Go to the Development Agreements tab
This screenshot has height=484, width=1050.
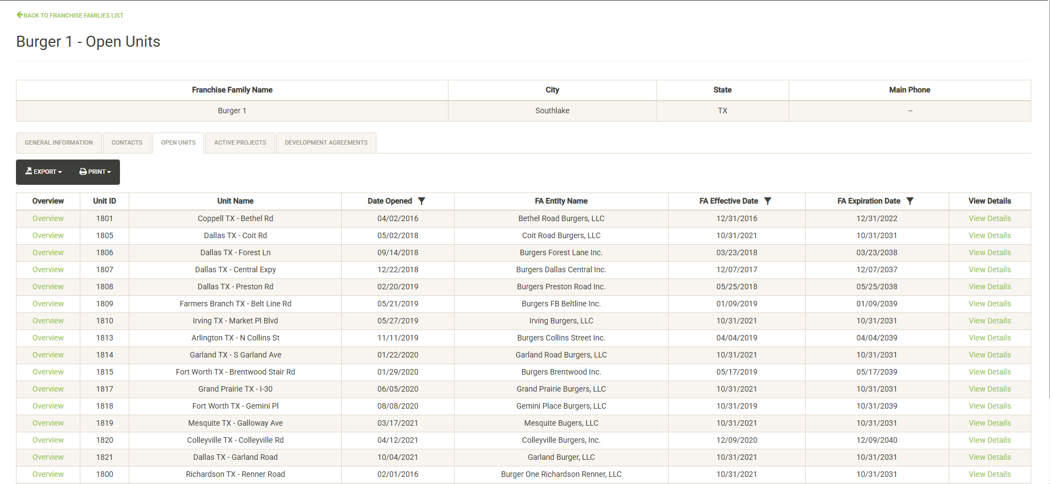[x=326, y=143]
